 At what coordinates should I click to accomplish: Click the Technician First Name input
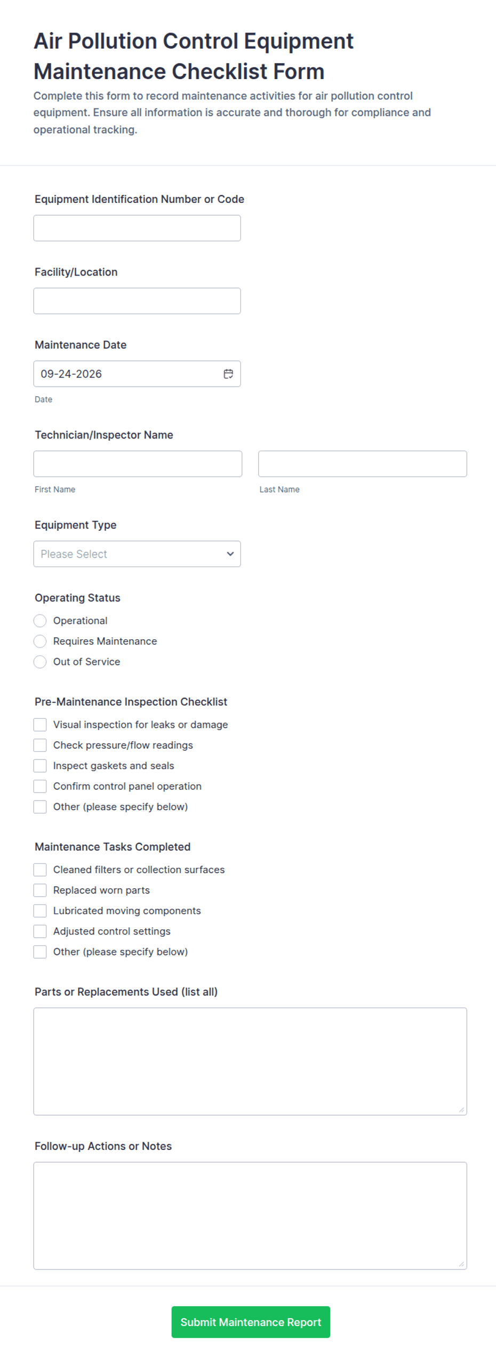(x=138, y=464)
